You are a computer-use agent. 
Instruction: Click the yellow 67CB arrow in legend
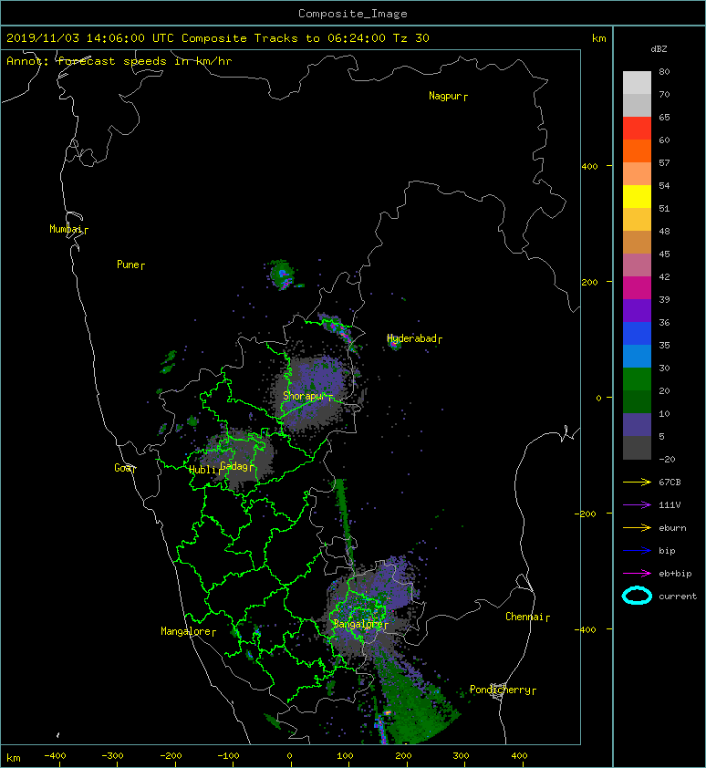click(x=637, y=482)
